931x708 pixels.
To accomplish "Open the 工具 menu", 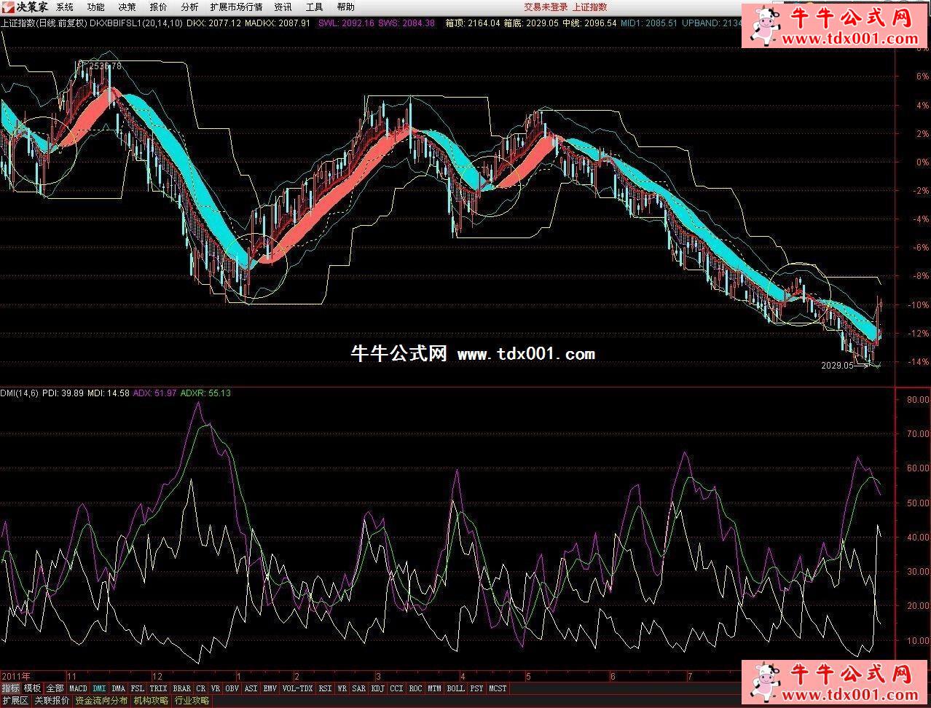I will click(x=314, y=7).
